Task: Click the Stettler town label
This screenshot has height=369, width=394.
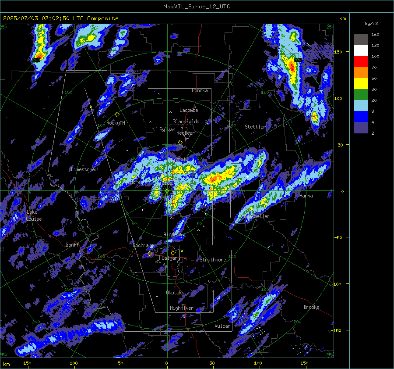Action: pyautogui.click(x=255, y=127)
